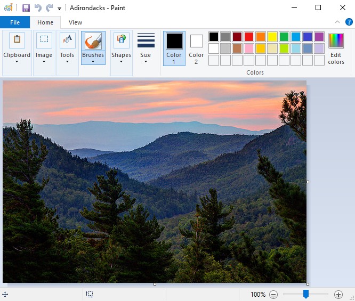The width and height of the screenshot is (355, 301).
Task: Open the Shapes gallery
Action: coord(121,48)
